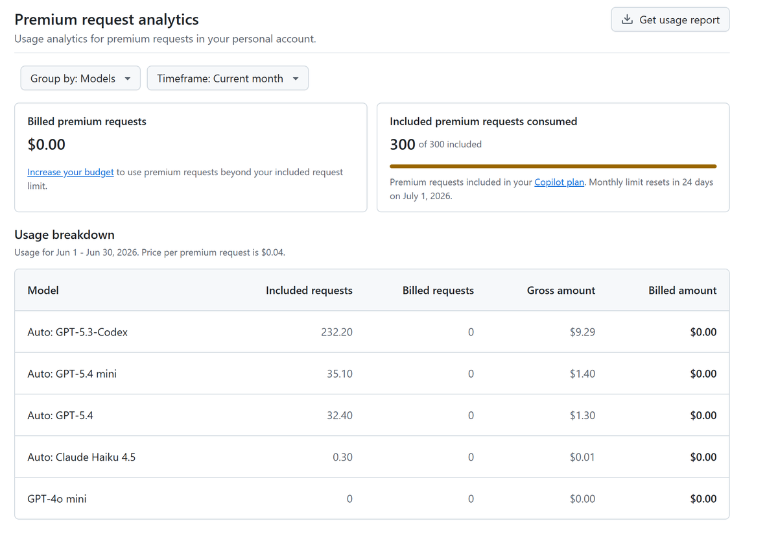This screenshot has width=778, height=545.
Task: Click the Billed amount column header
Action: point(683,290)
